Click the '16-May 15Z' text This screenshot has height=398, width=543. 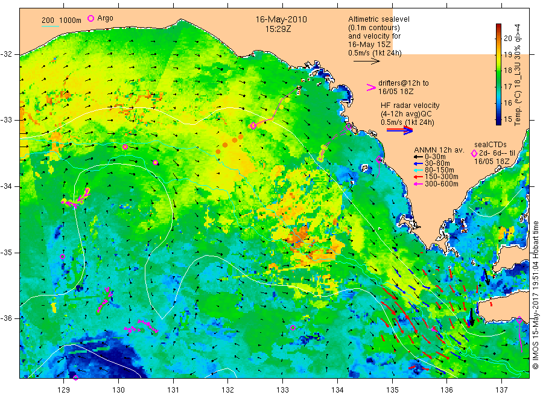pyautogui.click(x=369, y=45)
